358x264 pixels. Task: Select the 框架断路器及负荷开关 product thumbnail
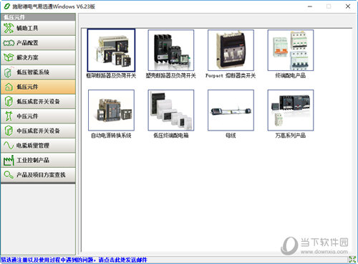111,50
